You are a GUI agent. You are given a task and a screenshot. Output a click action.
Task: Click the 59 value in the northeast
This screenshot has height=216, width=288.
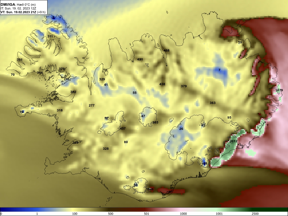[x=240, y=42]
